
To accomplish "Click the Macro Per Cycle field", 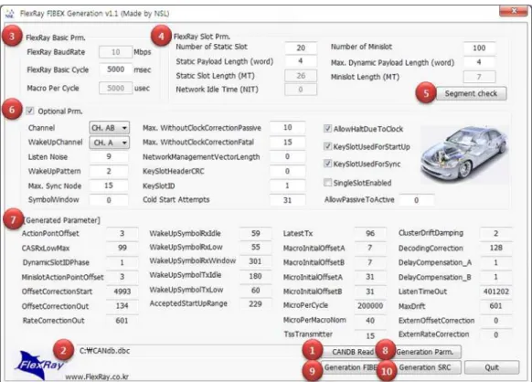I will (116, 88).
